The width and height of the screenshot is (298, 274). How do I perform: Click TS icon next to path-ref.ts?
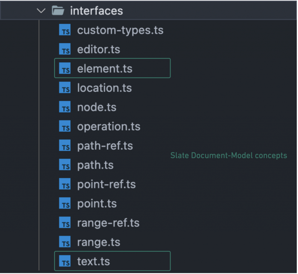pyautogui.click(x=65, y=146)
